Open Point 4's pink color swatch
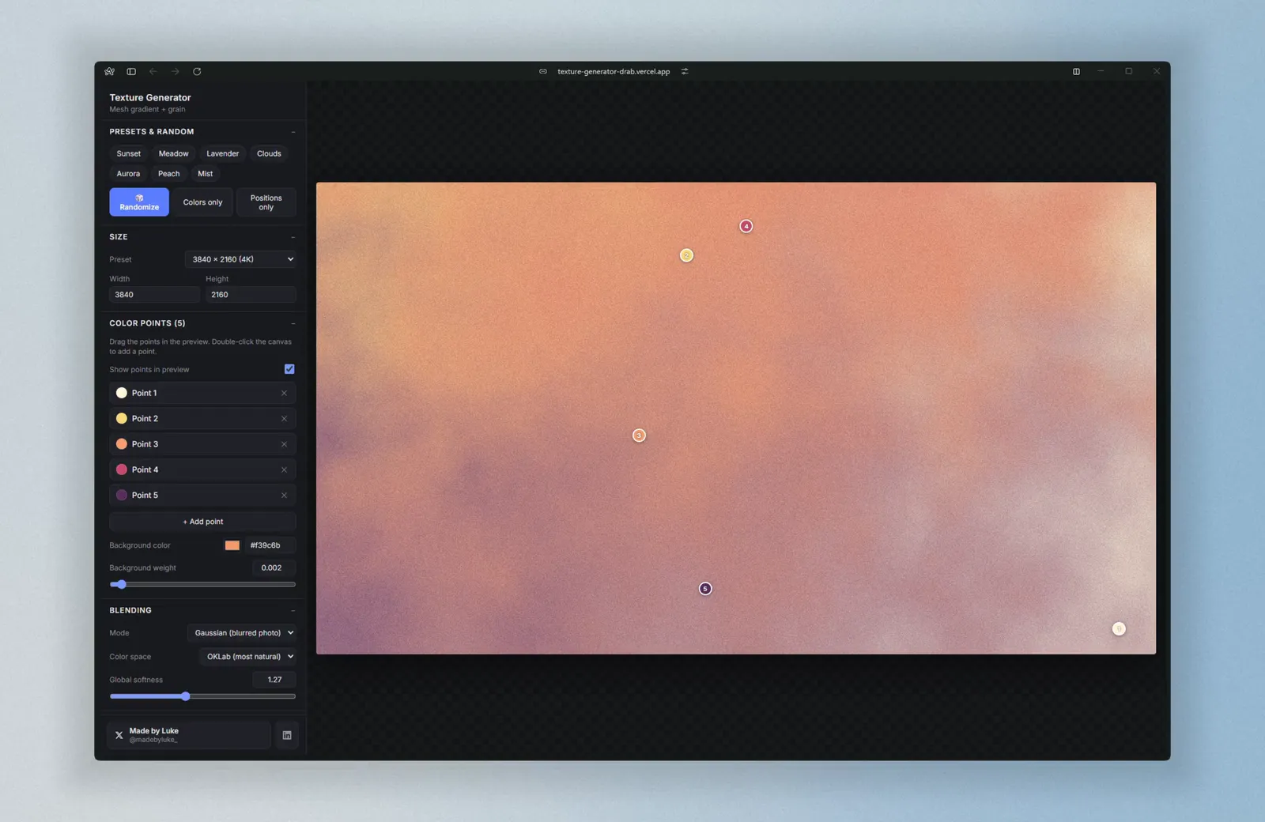This screenshot has width=1265, height=822. [x=122, y=469]
